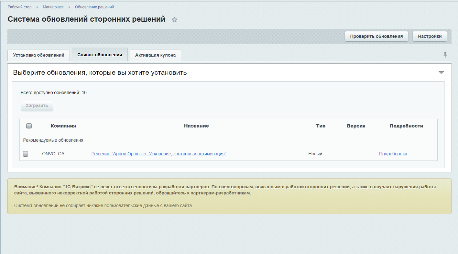The width and height of the screenshot is (458, 254).
Task: Open the Активация купона tab
Action: (155, 55)
